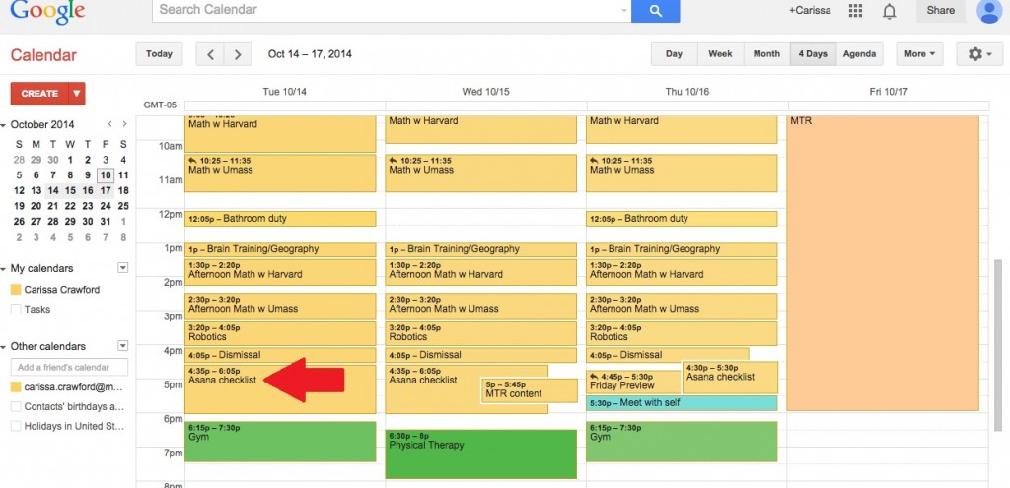Open the Physical Therapy event
The height and width of the screenshot is (488, 1010).
[481, 454]
